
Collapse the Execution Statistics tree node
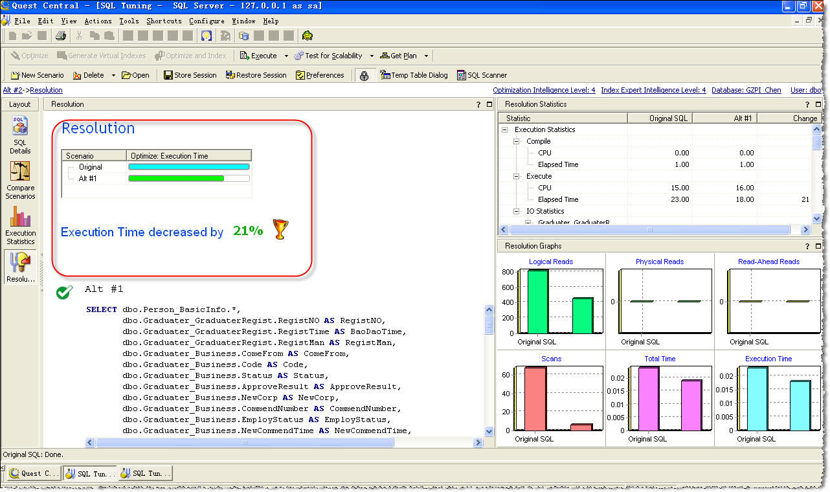[506, 129]
